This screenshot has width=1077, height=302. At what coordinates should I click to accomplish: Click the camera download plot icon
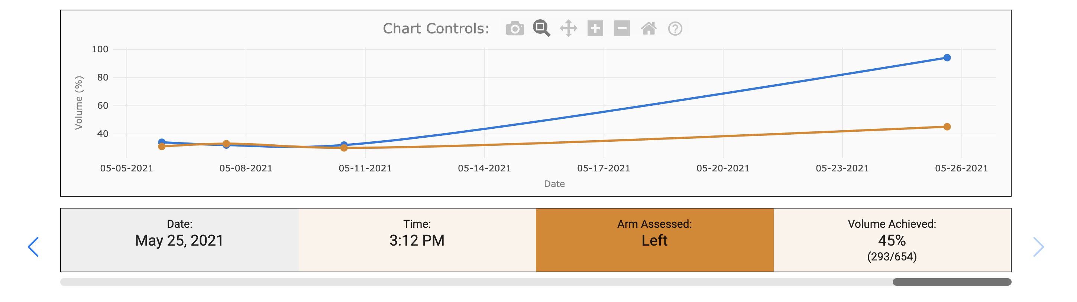pos(515,29)
